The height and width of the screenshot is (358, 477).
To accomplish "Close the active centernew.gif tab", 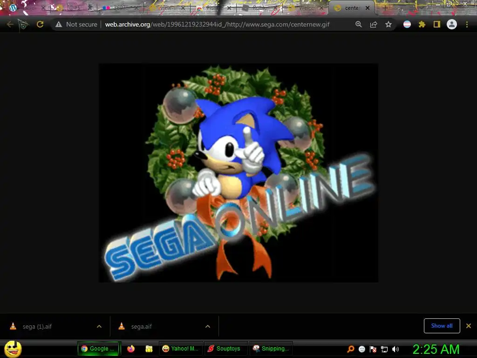I will pos(368,8).
